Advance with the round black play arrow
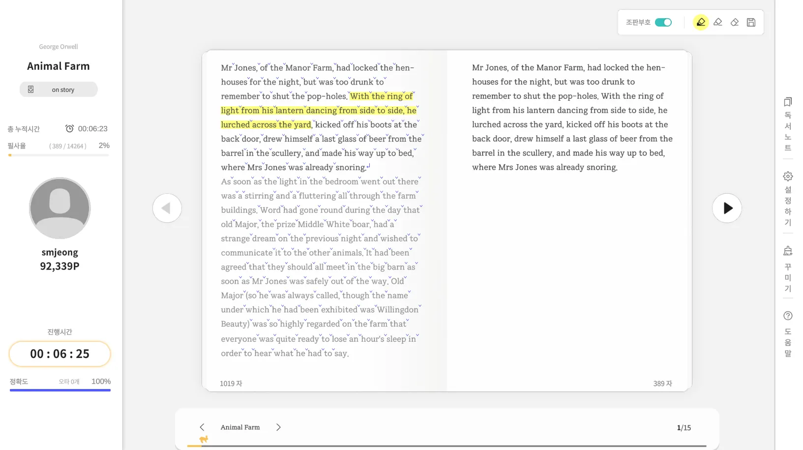This screenshot has width=803, height=450. click(727, 208)
